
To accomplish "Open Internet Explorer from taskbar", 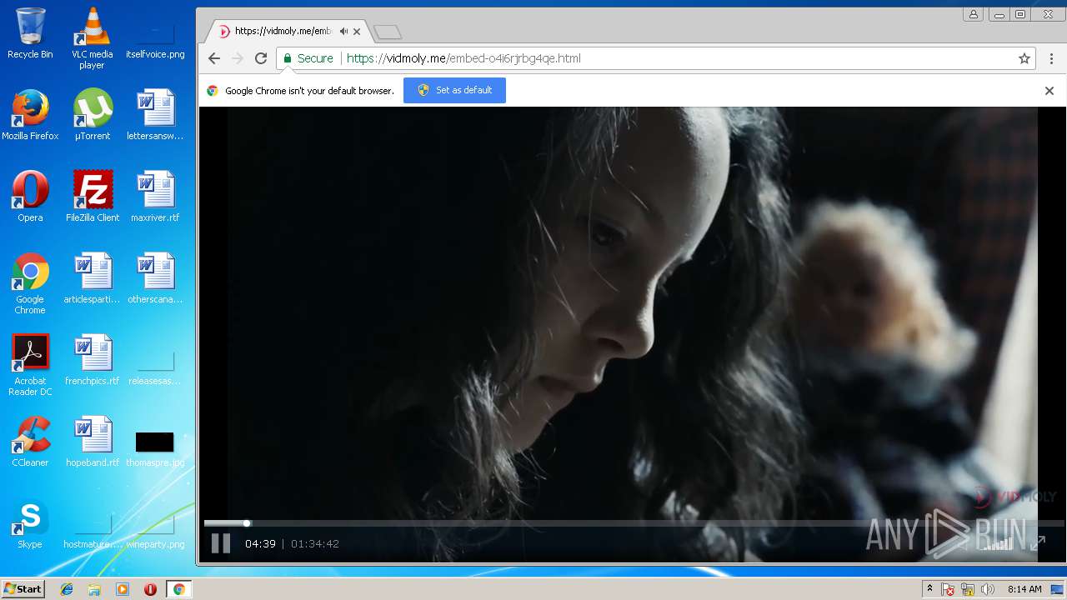I will click(x=67, y=589).
